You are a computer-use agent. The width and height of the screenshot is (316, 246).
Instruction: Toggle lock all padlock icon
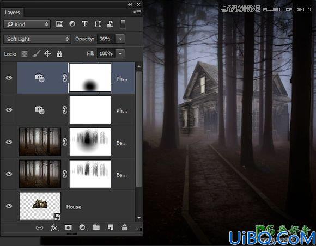[x=59, y=53]
